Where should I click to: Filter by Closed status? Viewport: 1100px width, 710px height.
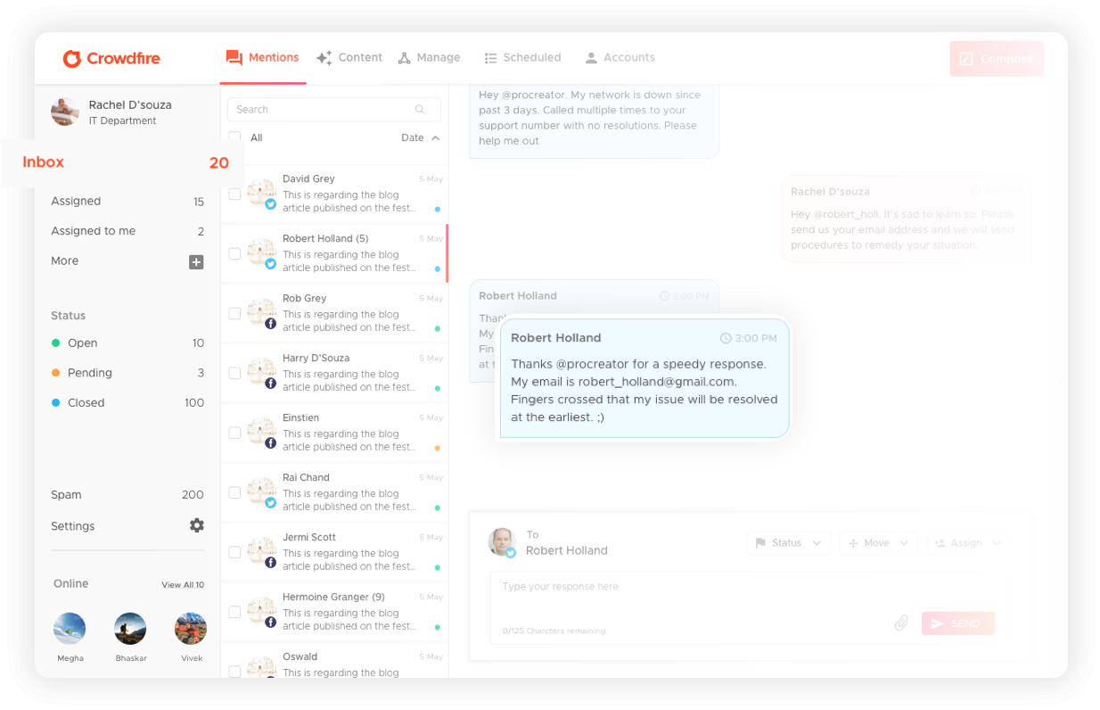tap(127, 403)
